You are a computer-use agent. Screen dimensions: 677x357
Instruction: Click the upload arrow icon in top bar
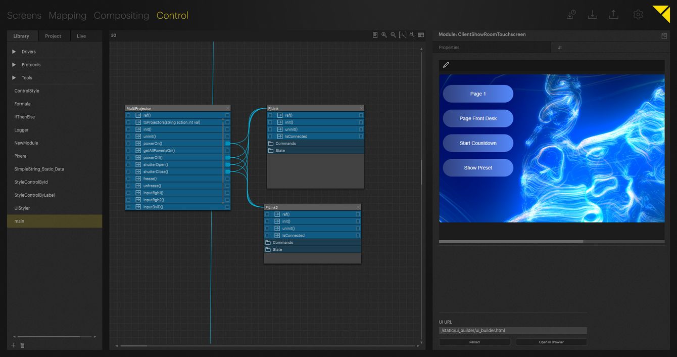[x=613, y=15]
